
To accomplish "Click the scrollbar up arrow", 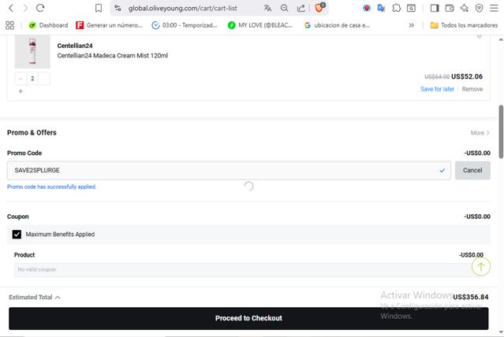I will click(501, 39).
